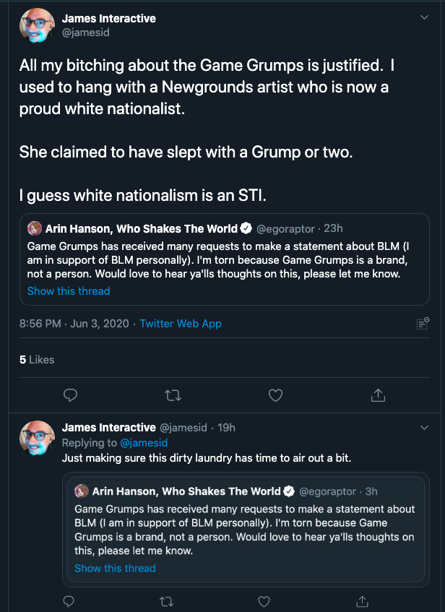Click James Interactive's avatar on the reply tweet
This screenshot has width=445, height=612.
37,439
